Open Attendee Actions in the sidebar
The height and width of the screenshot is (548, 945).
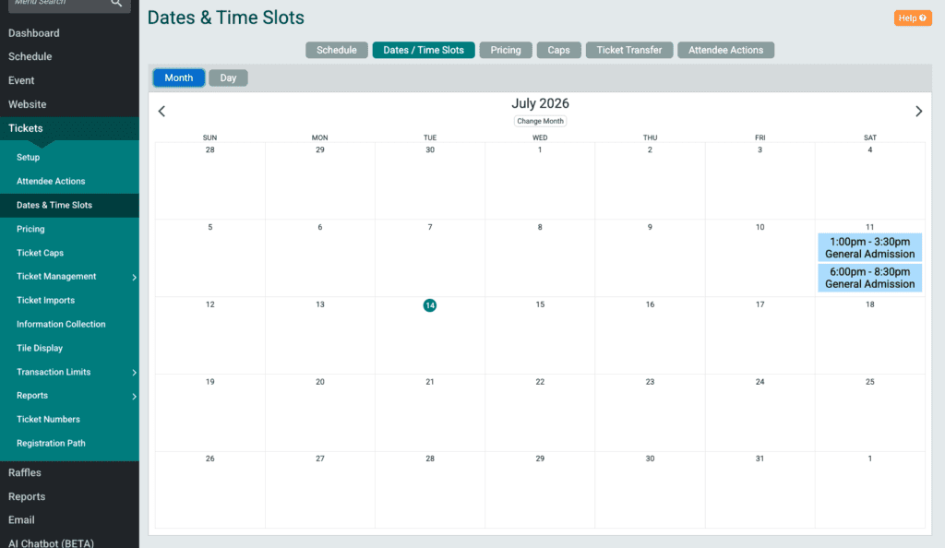(x=51, y=181)
